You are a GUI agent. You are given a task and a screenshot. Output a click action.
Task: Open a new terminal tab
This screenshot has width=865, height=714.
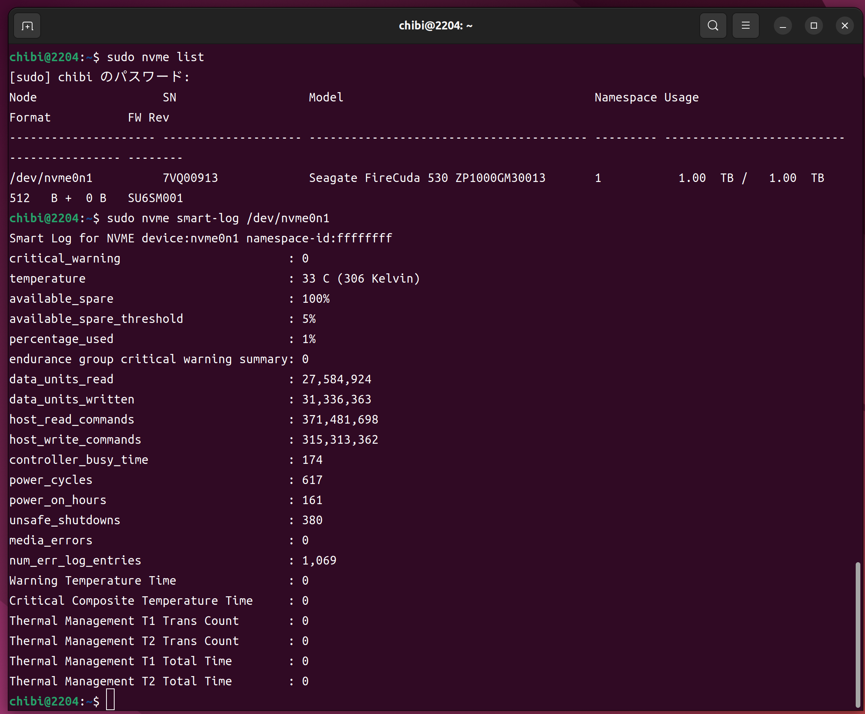[27, 26]
